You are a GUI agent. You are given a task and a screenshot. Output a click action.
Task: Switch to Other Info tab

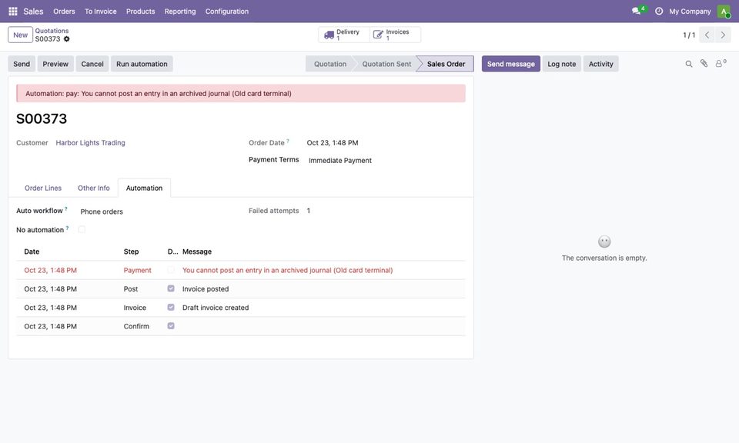pos(94,188)
